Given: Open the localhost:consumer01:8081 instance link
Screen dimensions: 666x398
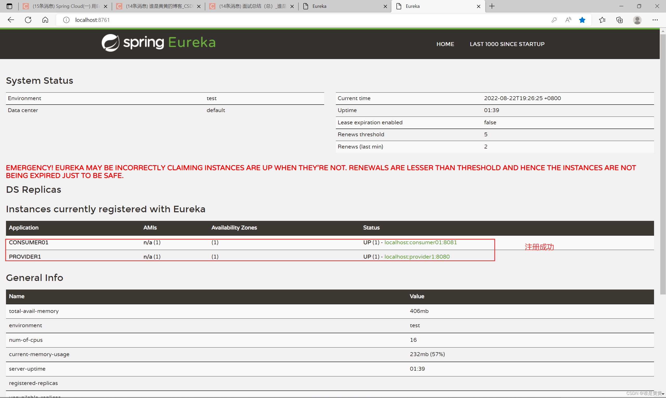Looking at the screenshot, I should tap(421, 242).
